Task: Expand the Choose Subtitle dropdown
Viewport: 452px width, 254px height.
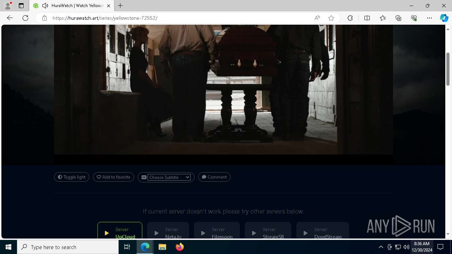Action: [169, 177]
